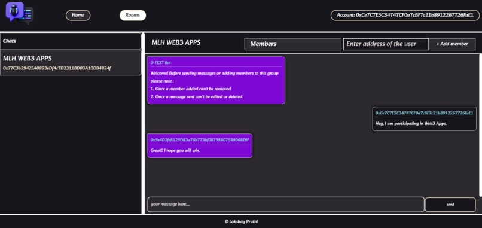Click the send button

coord(450,205)
